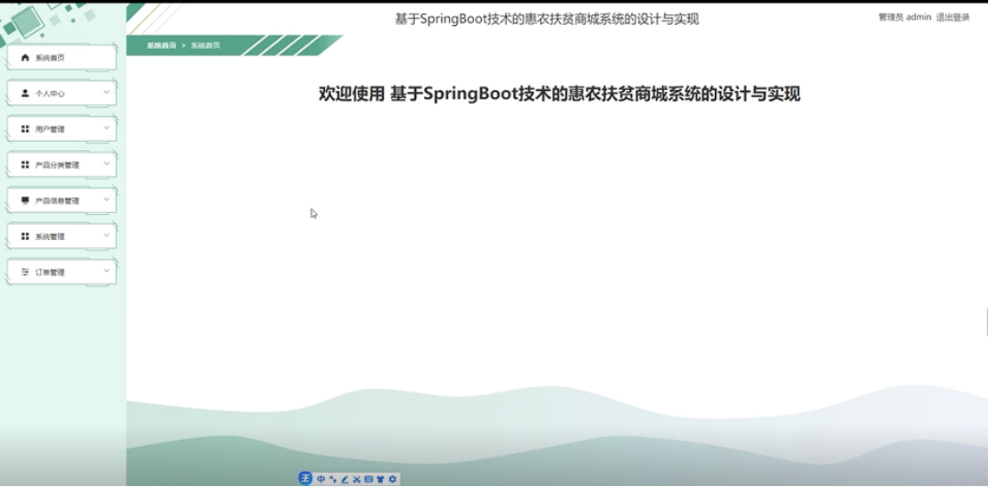
Task: Expand the 产品信息管理 menu chevron
Action: (x=106, y=200)
